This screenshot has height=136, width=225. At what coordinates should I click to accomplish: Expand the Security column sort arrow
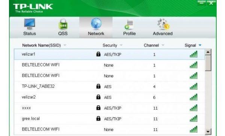(121, 45)
